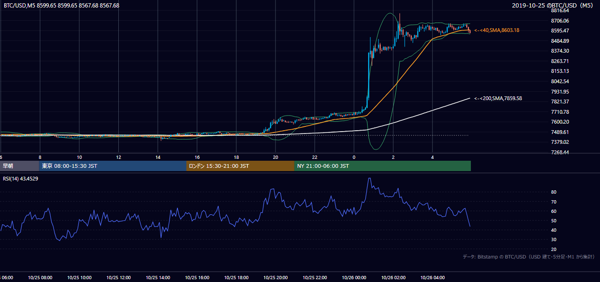Click price axis value 8153.13

560,71
